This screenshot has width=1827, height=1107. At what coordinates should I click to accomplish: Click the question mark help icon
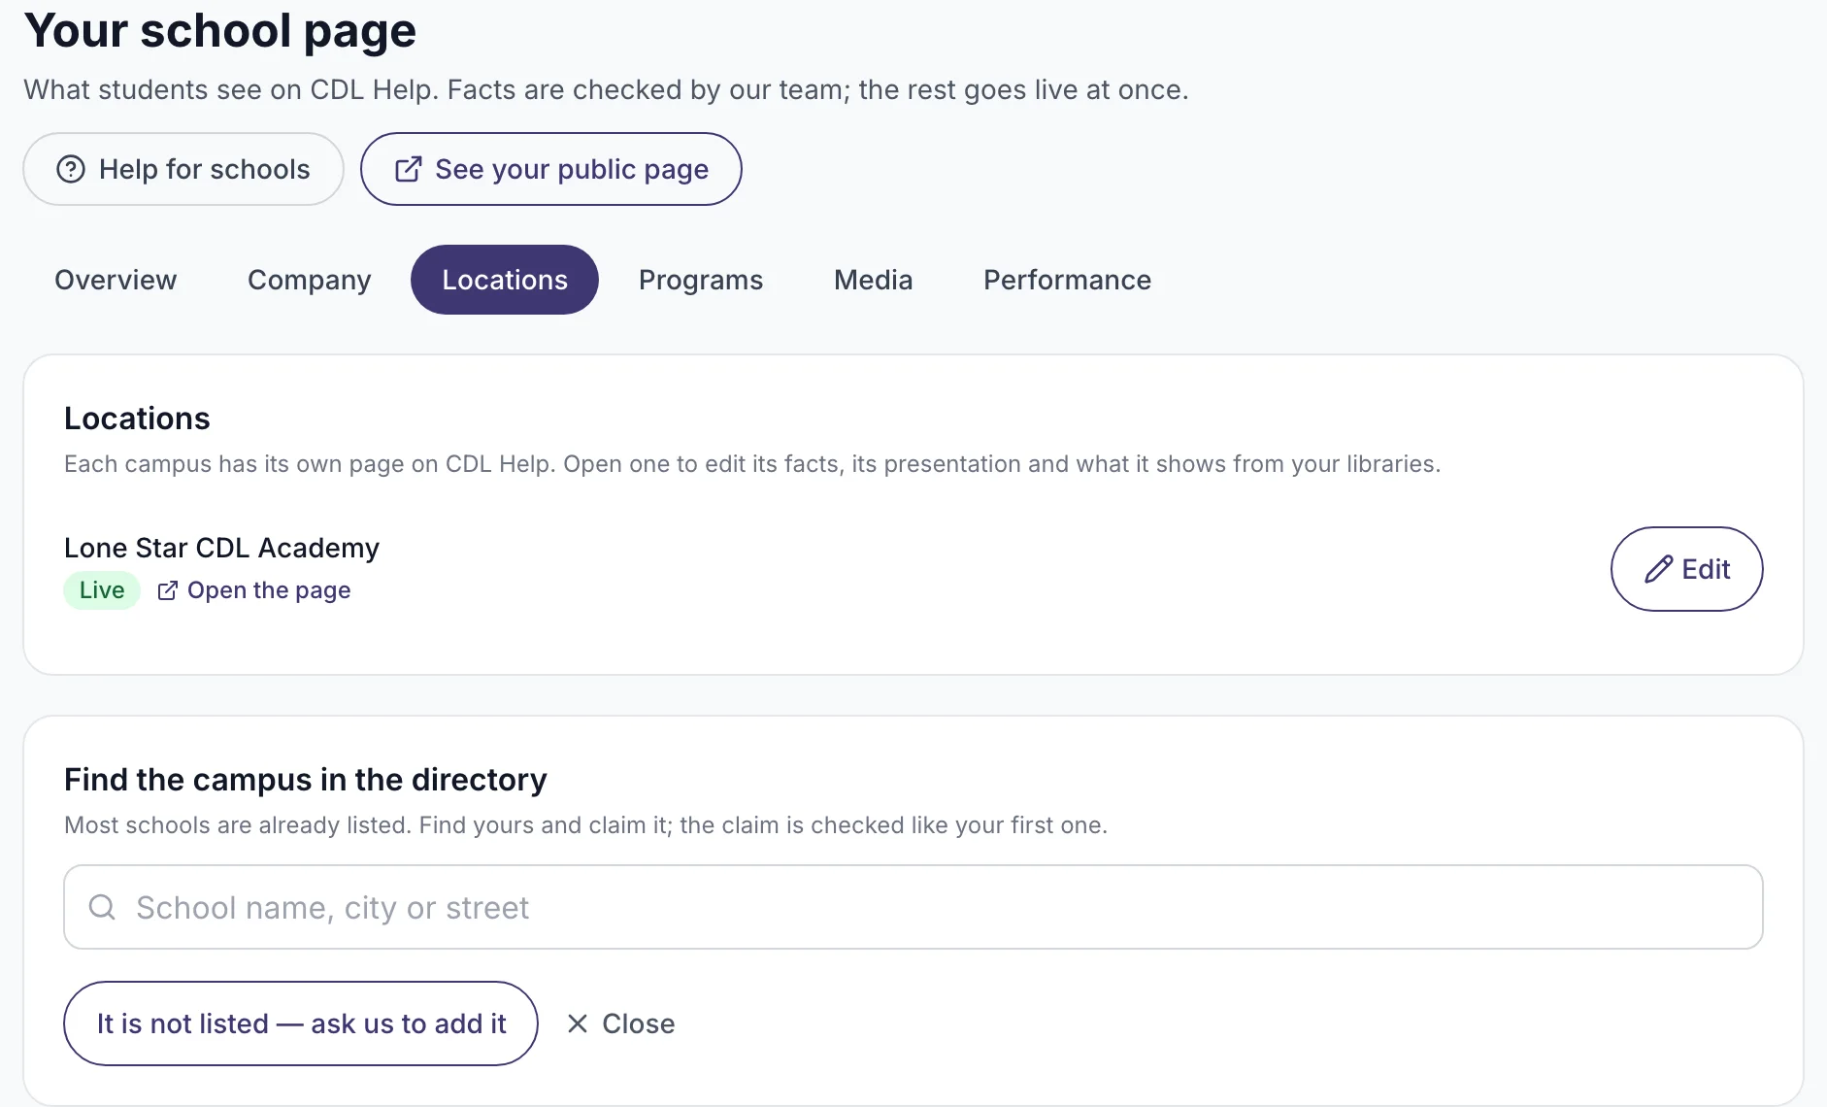tap(71, 169)
